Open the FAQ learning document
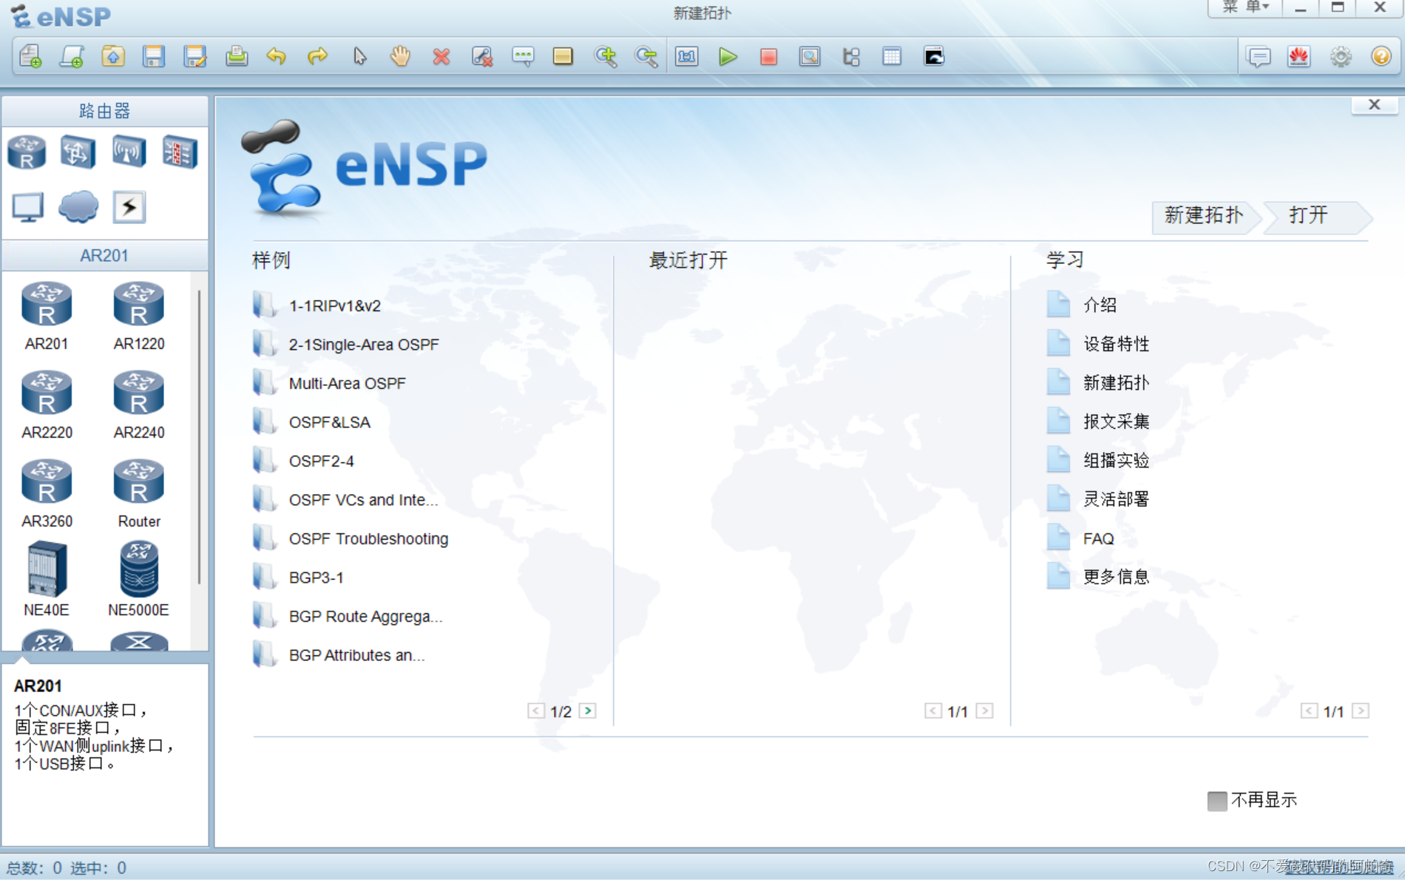This screenshot has height=880, width=1405. [1097, 538]
